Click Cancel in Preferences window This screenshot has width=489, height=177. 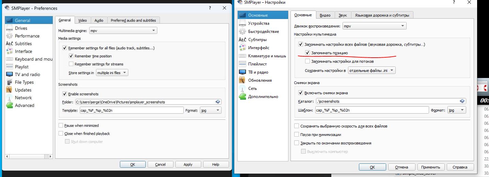pos(160,164)
